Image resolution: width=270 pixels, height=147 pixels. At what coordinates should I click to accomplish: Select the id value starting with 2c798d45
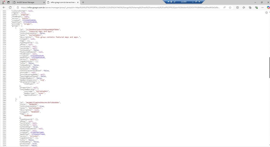click(x=43, y=30)
